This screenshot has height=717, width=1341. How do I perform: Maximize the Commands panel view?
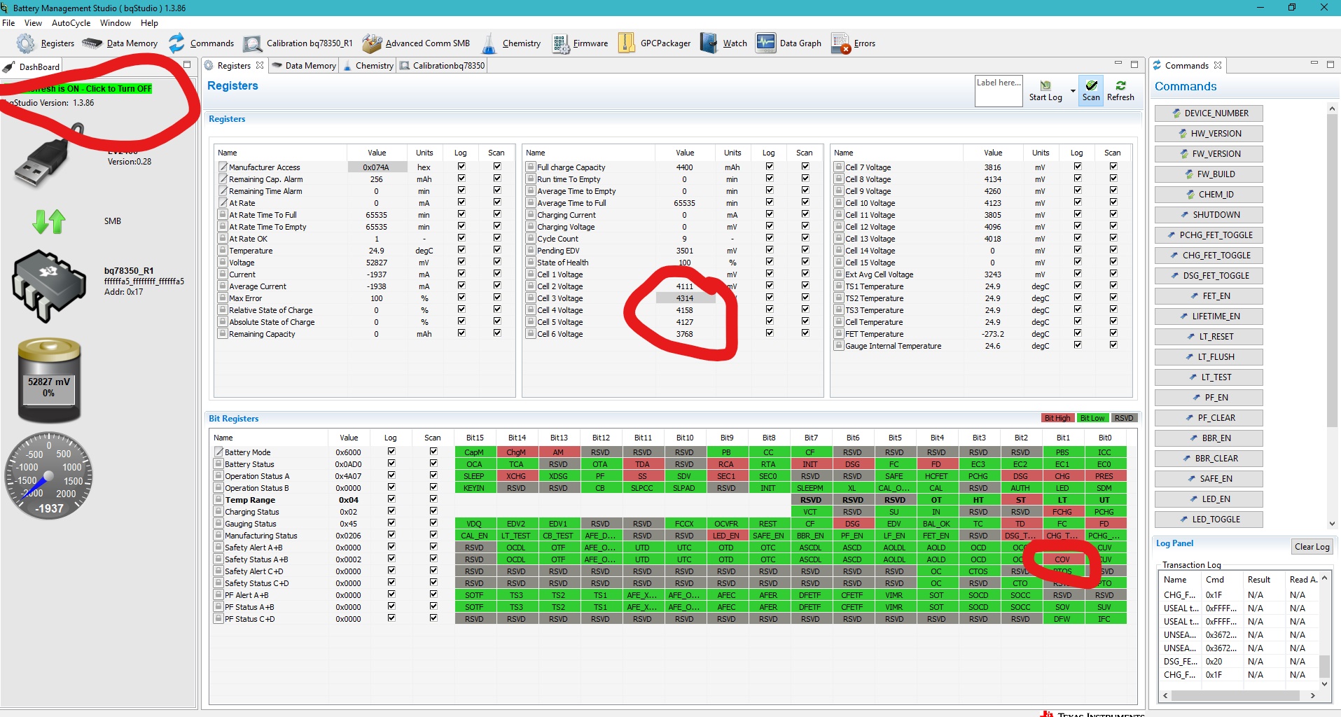click(x=1330, y=64)
